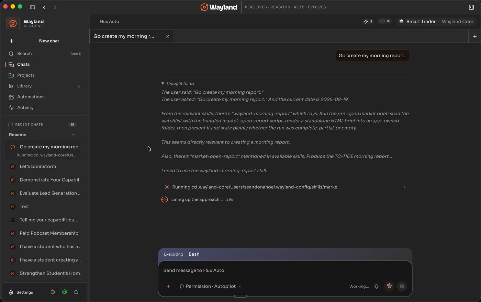Add a new tab with the plus button
Image resolution: width=481 pixels, height=302 pixels.
[475, 36]
